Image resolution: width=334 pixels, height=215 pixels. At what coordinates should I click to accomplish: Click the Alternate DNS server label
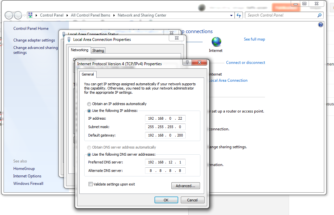point(105,171)
